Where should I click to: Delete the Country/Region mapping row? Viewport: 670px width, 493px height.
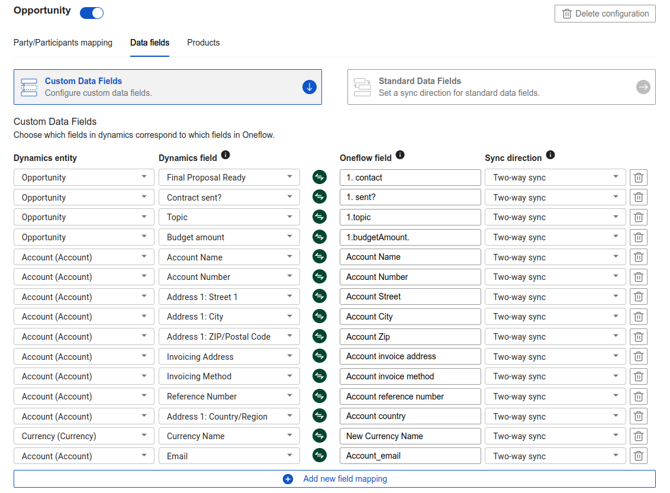(x=639, y=417)
